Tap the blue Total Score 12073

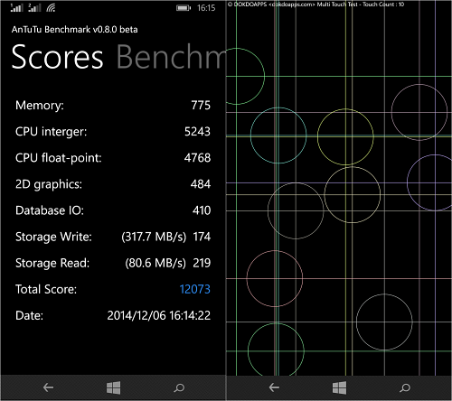point(194,289)
